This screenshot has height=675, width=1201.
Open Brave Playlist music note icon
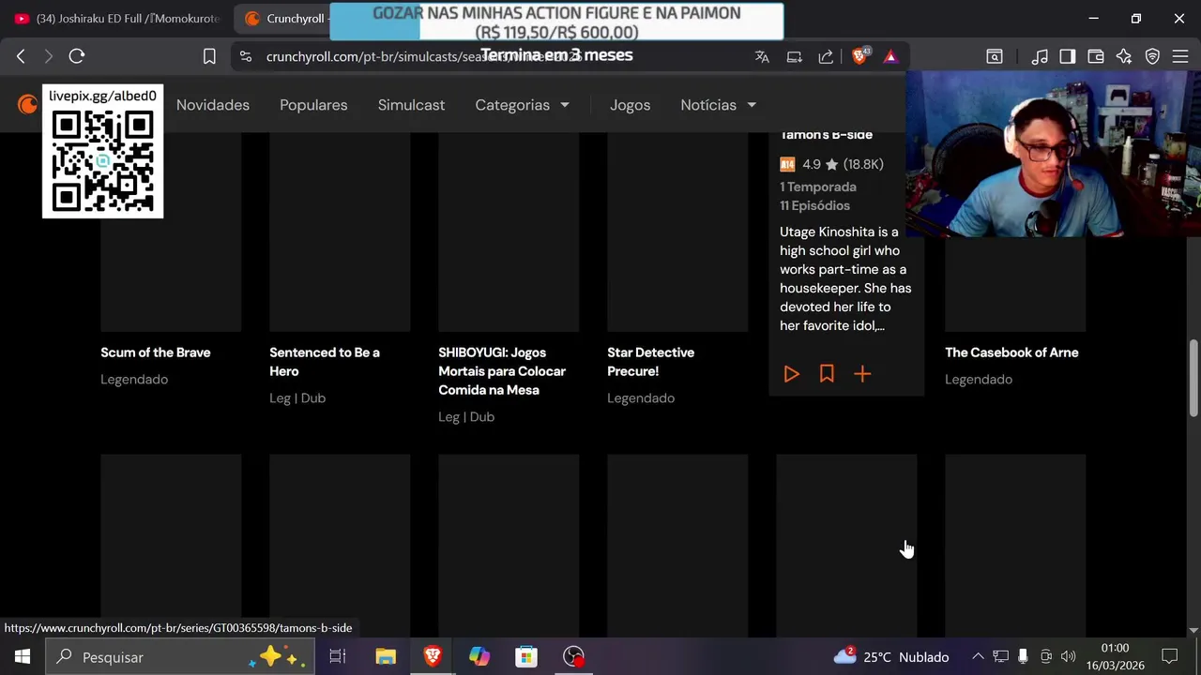tap(1040, 56)
